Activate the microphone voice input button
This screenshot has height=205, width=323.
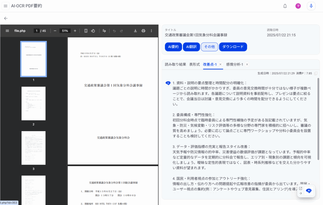tap(311, 6)
